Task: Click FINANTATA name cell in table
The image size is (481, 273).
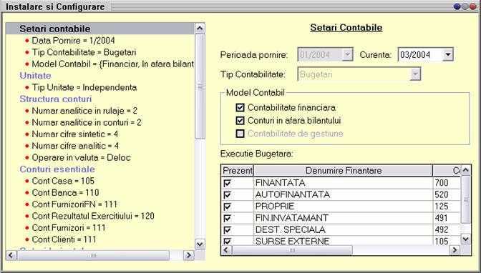Action: pos(344,183)
